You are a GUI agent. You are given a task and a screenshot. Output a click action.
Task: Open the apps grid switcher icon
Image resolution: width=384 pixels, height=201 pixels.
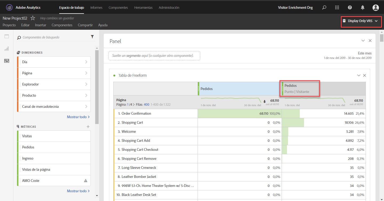click(337, 8)
